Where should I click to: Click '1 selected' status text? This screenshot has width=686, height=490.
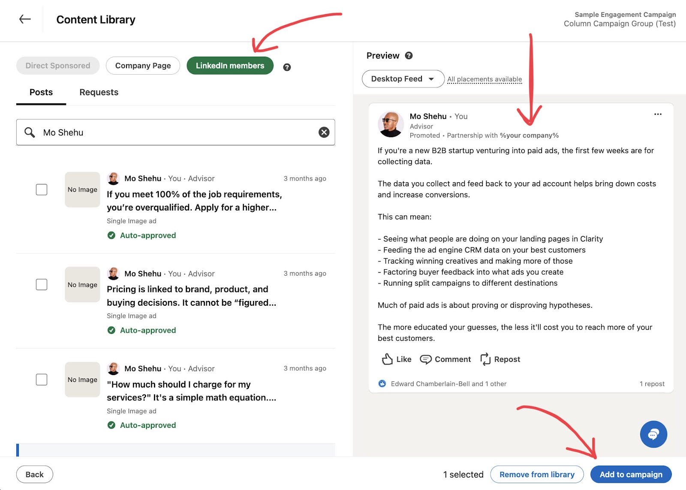pyautogui.click(x=463, y=475)
